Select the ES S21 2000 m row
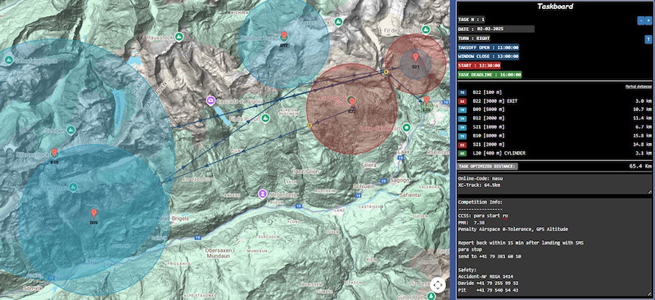The width and height of the screenshot is (655, 300). pyautogui.click(x=555, y=145)
